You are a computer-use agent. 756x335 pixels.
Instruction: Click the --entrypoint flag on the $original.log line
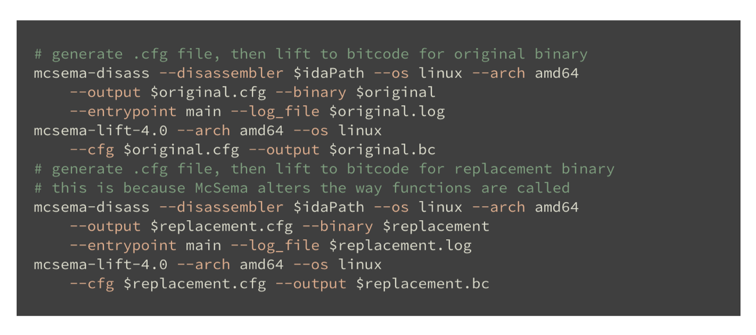coord(123,111)
